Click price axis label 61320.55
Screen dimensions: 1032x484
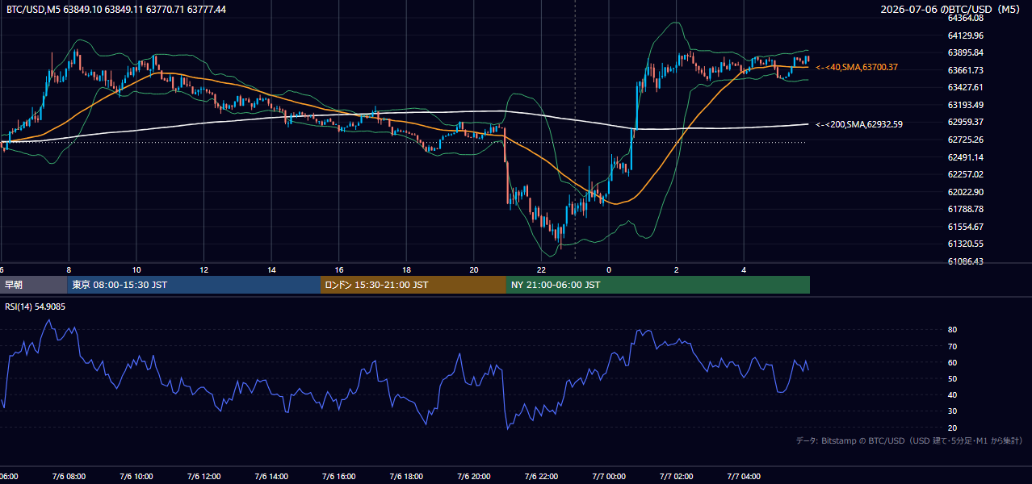pos(965,244)
